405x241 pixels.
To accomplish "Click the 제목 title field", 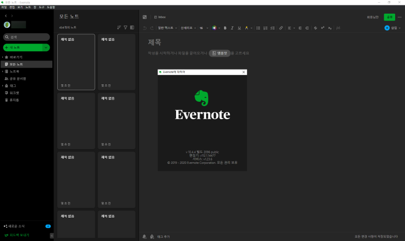I will point(154,42).
